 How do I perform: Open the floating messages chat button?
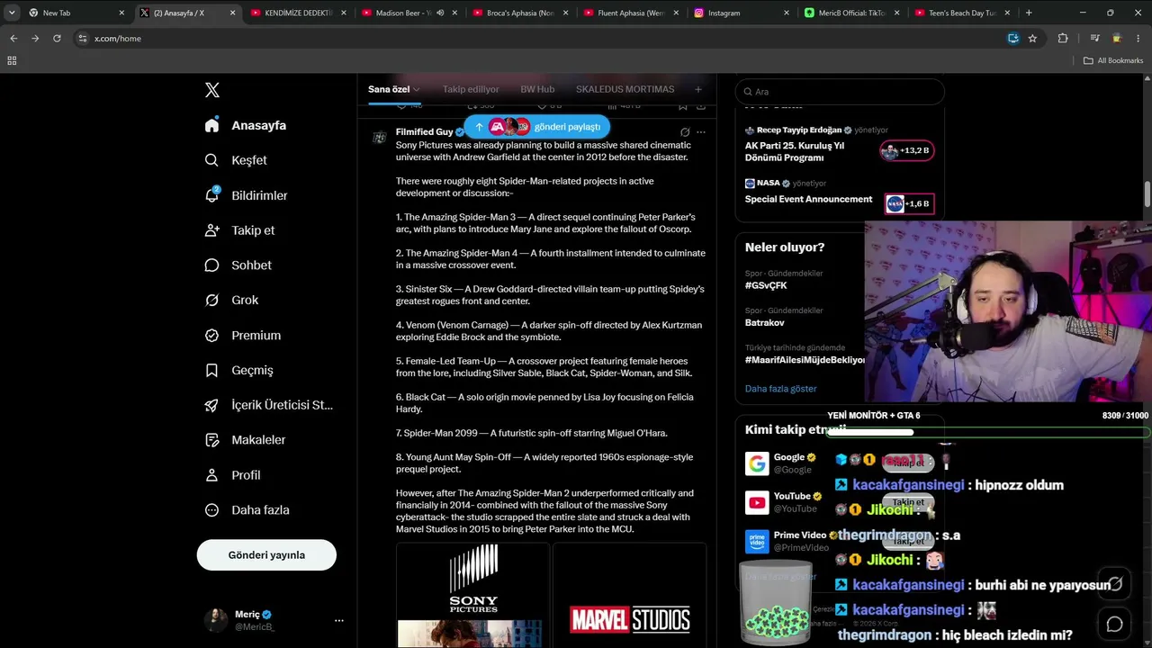click(1115, 624)
